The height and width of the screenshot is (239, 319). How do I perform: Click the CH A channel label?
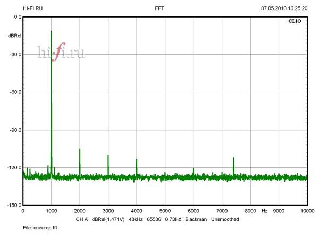pos(81,219)
